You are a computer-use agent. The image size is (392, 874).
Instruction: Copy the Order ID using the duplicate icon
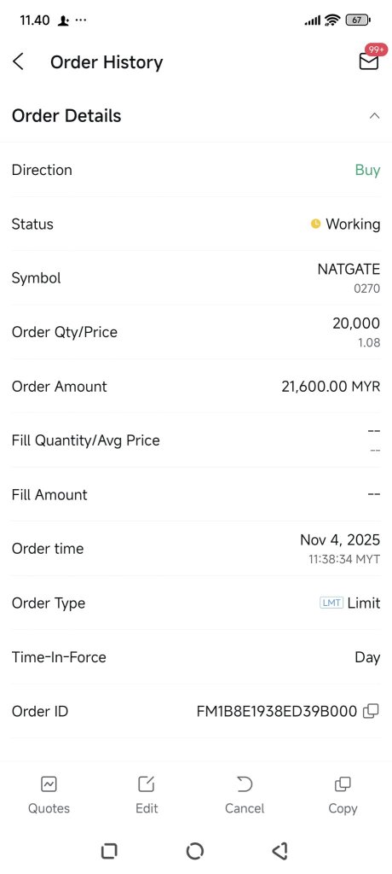pos(371,711)
